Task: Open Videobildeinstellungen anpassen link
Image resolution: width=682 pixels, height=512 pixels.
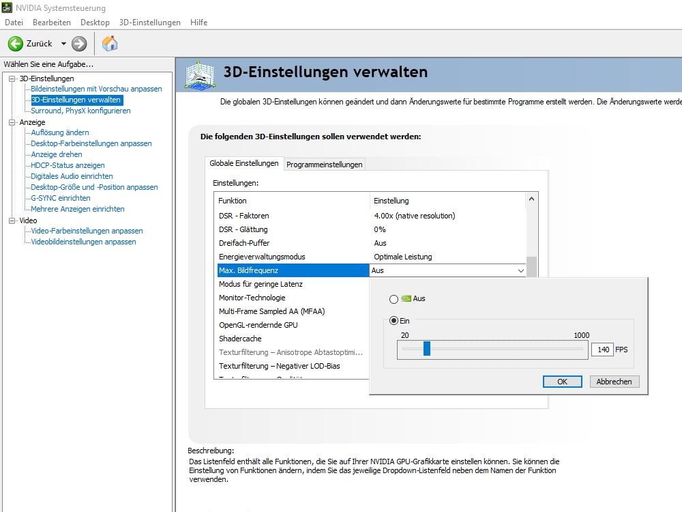Action: (83, 242)
